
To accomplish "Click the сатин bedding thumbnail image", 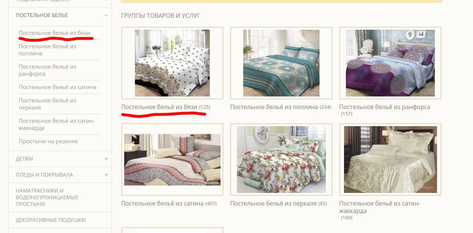I will pos(172,160).
